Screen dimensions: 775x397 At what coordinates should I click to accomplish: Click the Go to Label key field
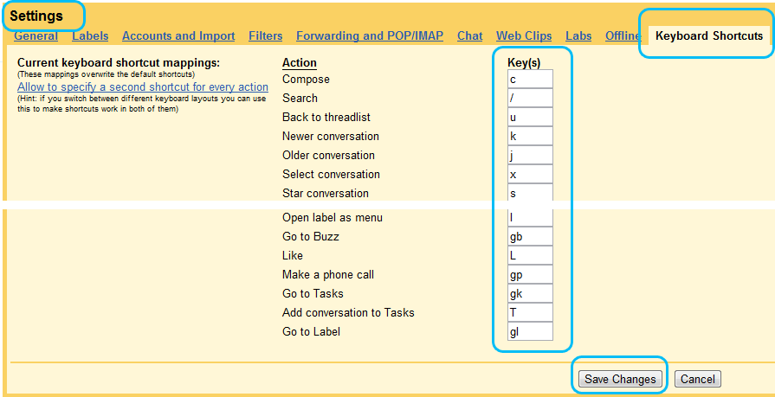(530, 331)
